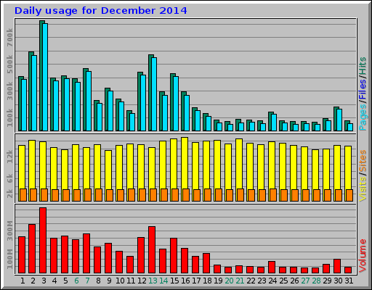This screenshot has height=290, width=372.
Task: Click the 100k y-axis label
Action: click(x=9, y=117)
